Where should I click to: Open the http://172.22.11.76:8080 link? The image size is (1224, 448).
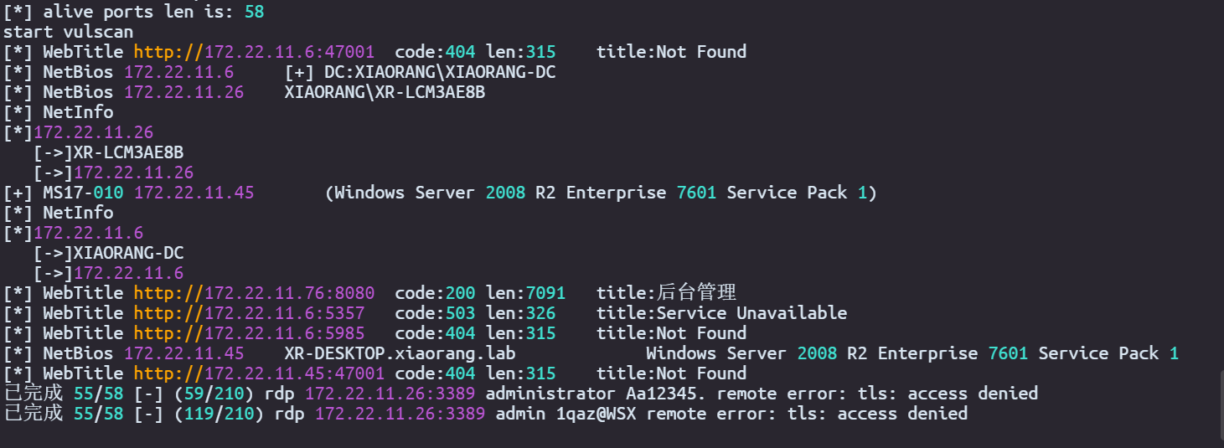tap(254, 293)
